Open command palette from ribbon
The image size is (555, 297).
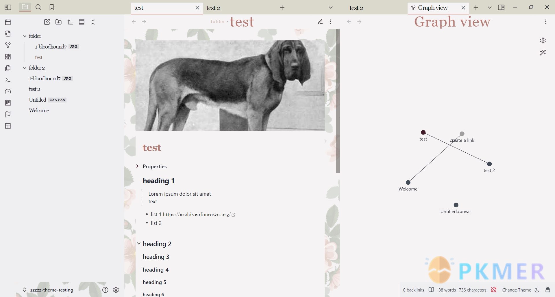[8, 80]
